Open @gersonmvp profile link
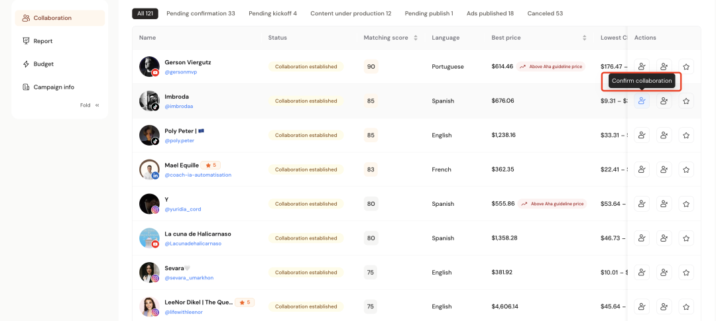 click(x=181, y=72)
